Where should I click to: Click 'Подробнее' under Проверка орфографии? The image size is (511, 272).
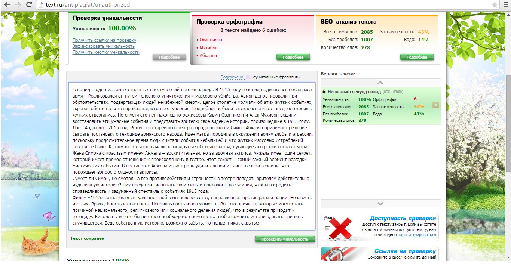(293, 57)
